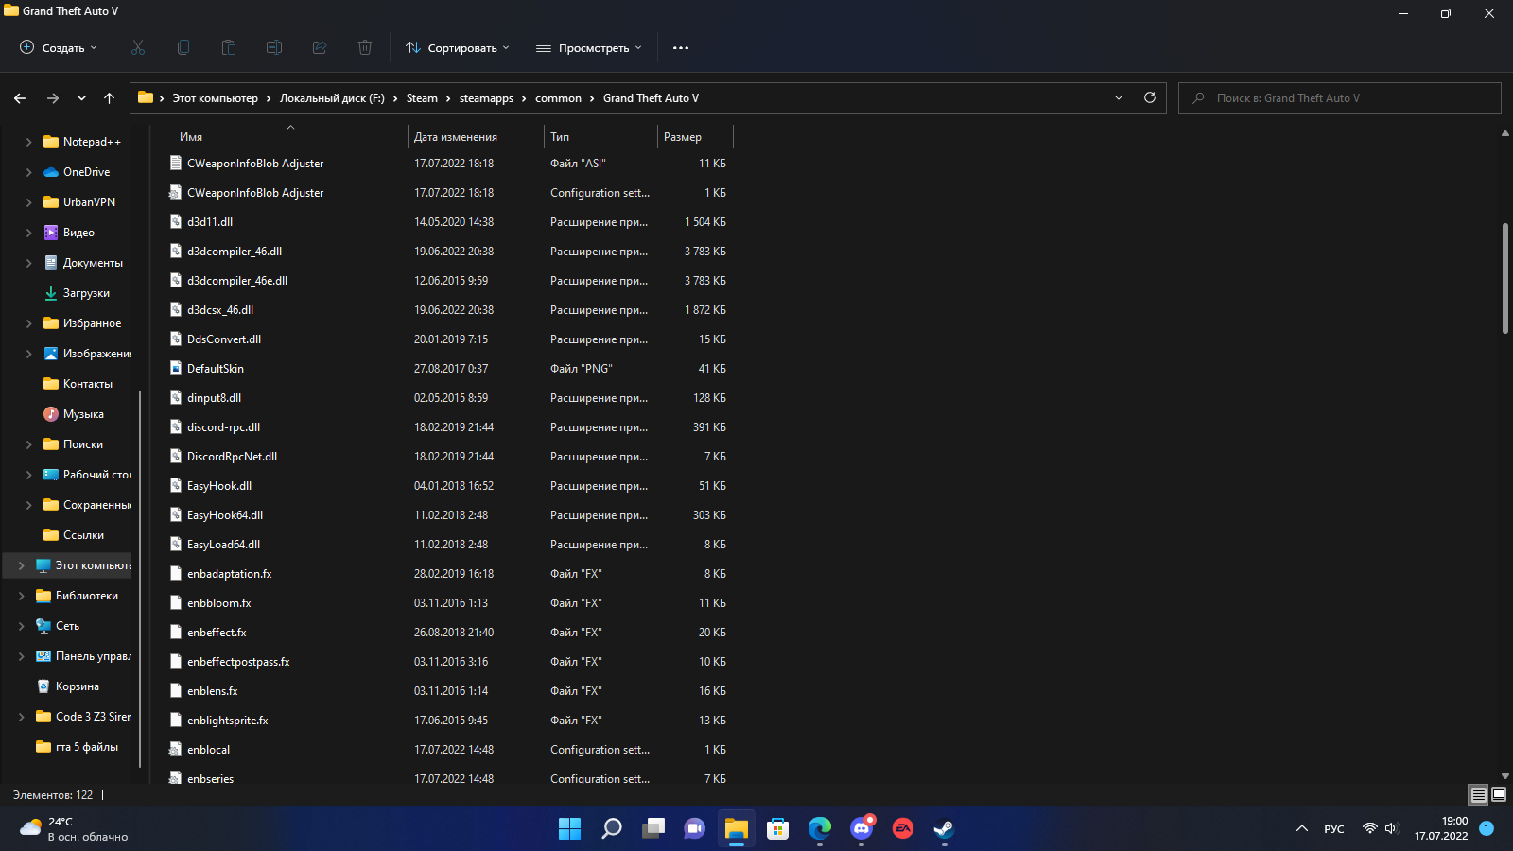The image size is (1513, 851).
Task: Open Discord from the taskbar
Action: point(861,829)
